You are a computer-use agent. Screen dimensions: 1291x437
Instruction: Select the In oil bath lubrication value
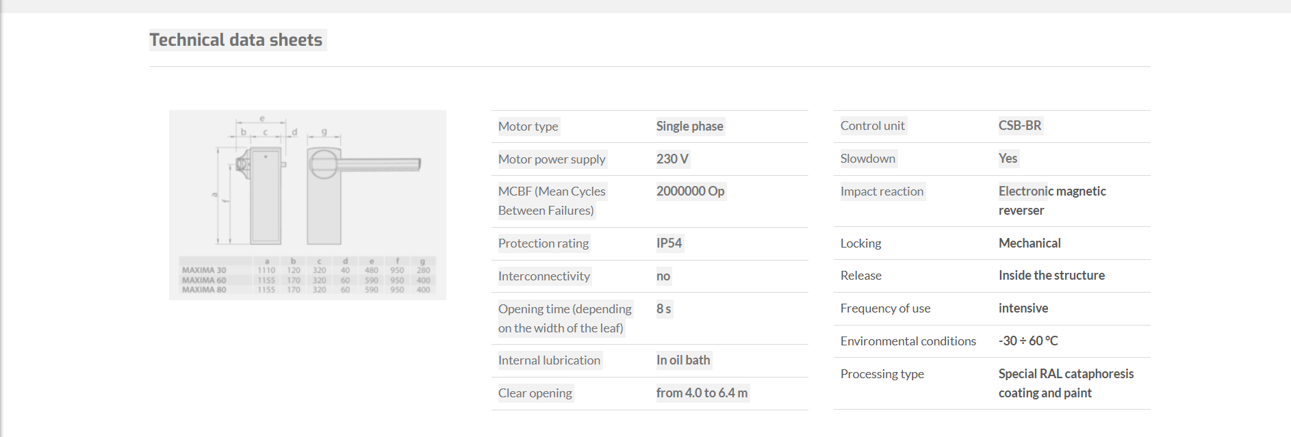coord(683,360)
